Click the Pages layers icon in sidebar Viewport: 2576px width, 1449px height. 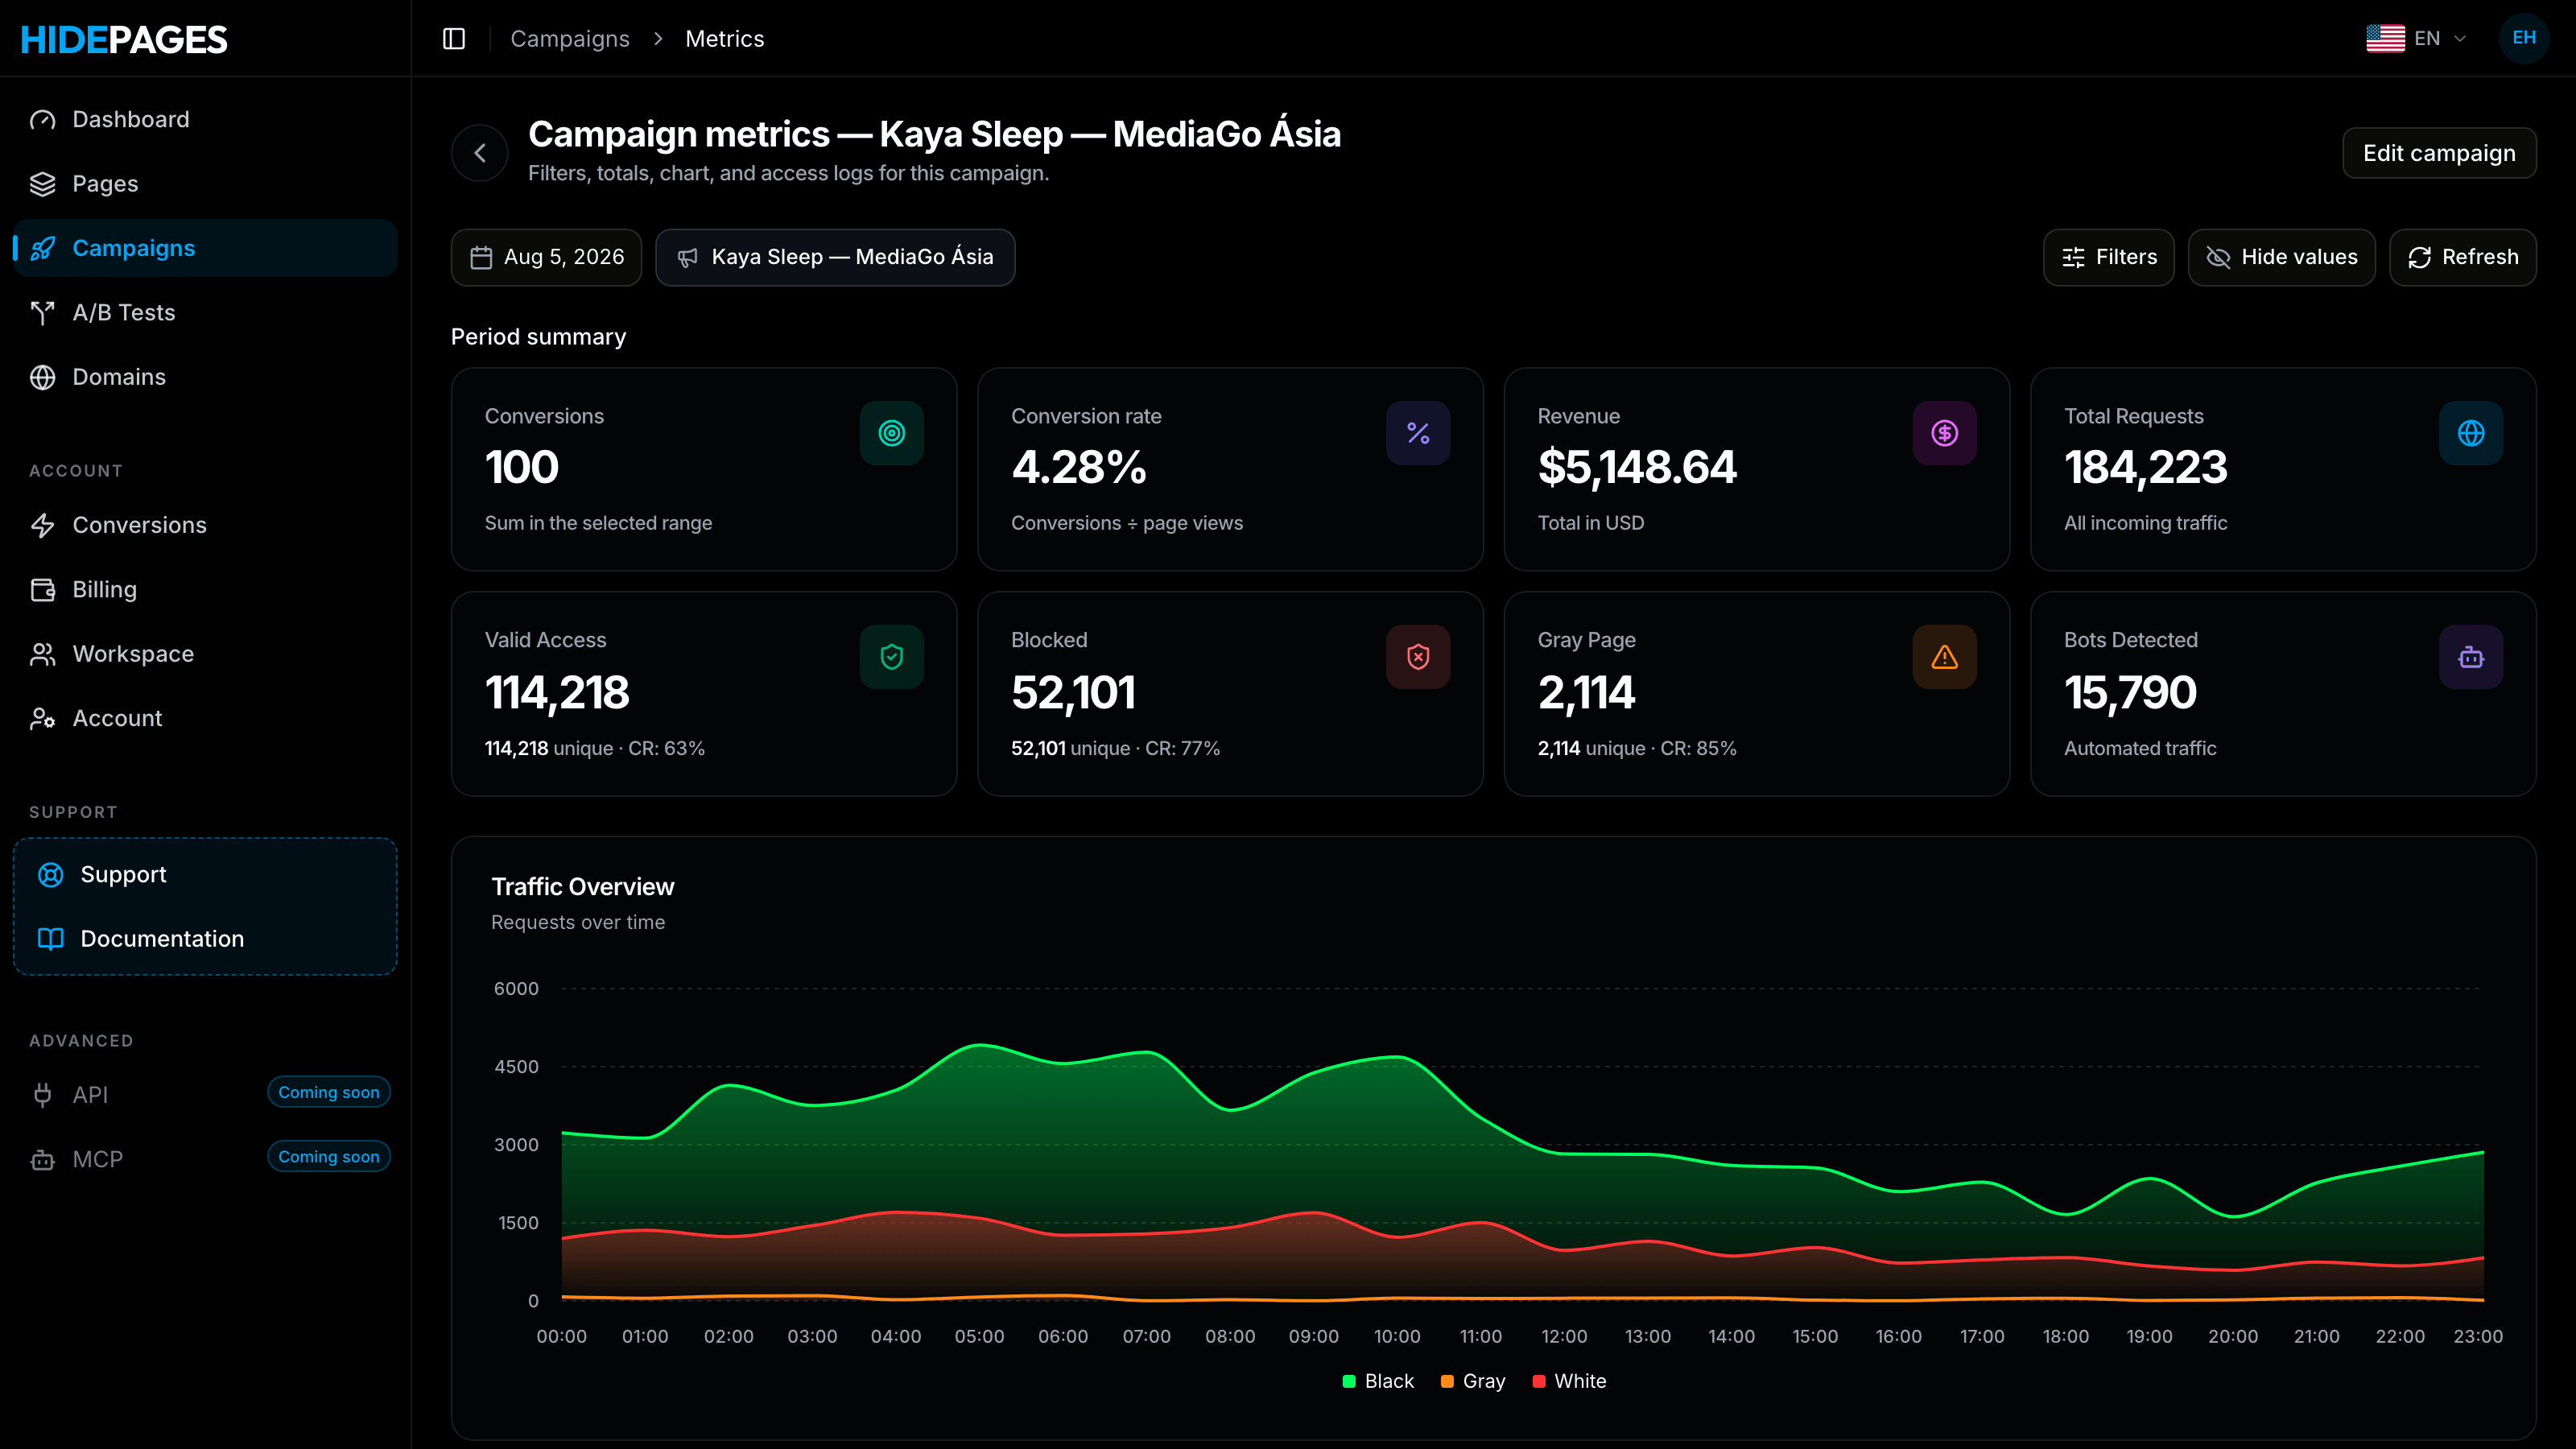42,184
